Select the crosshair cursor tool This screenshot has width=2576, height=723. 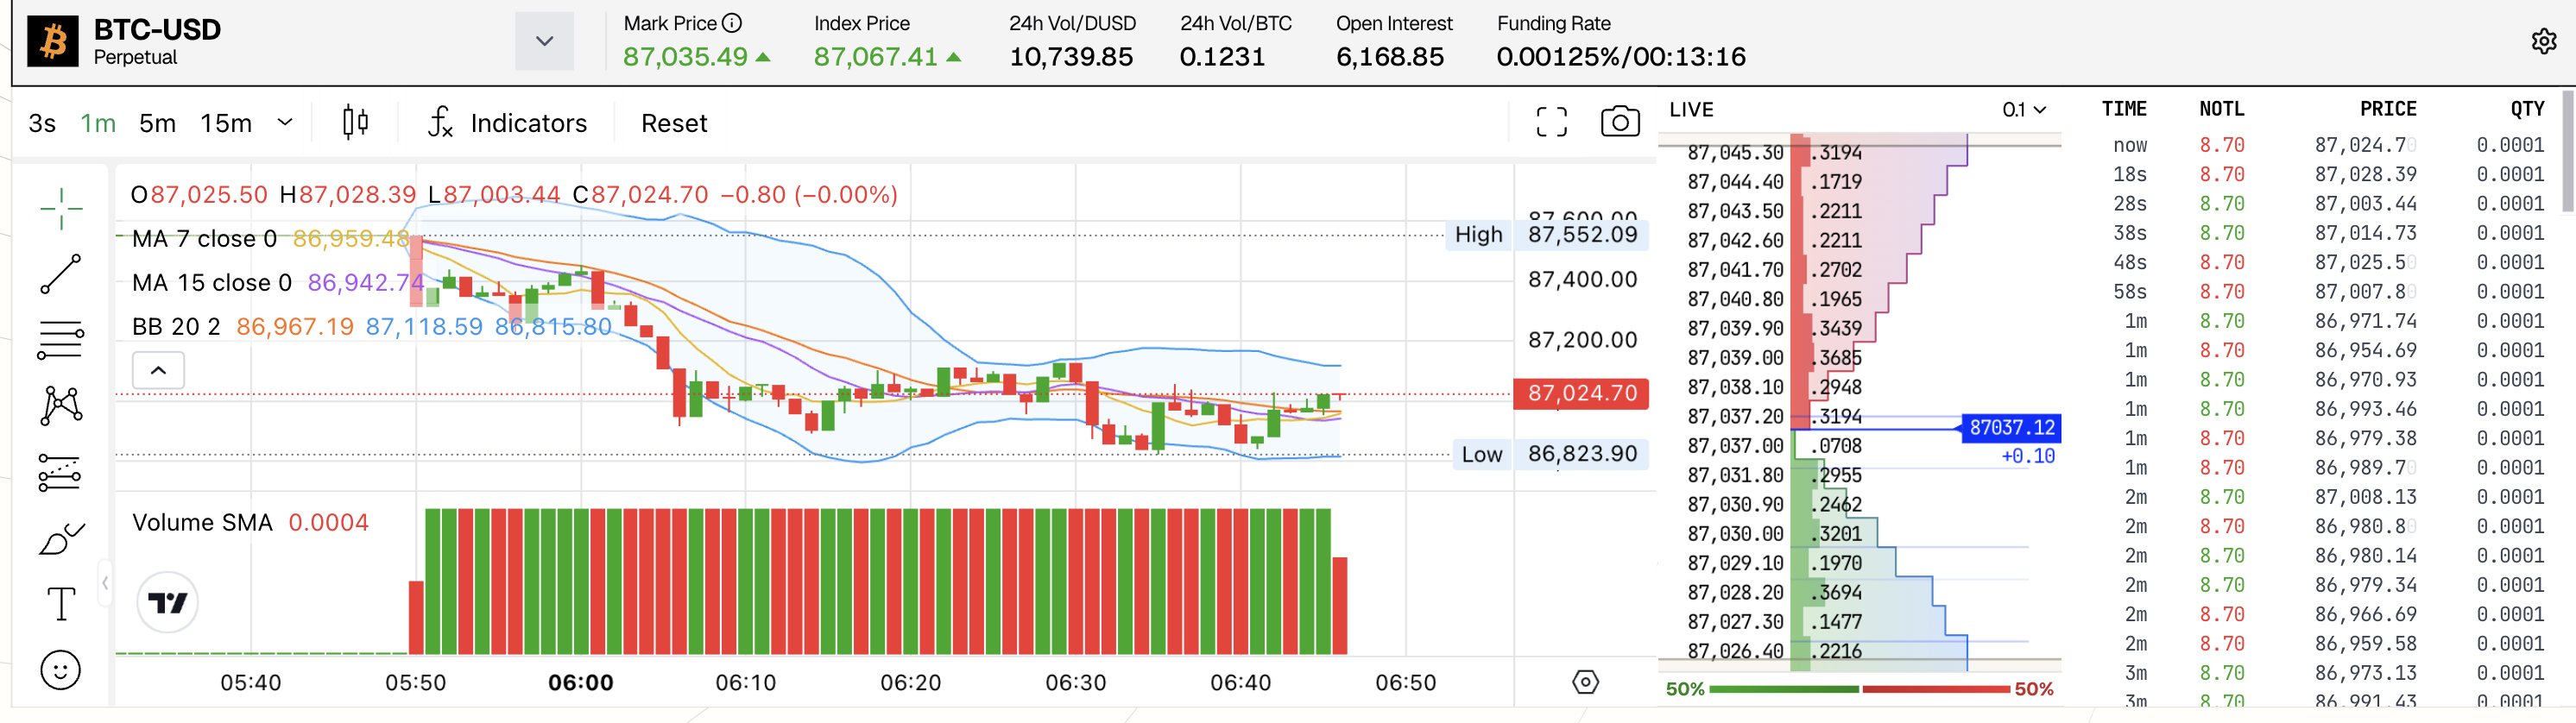(61, 208)
